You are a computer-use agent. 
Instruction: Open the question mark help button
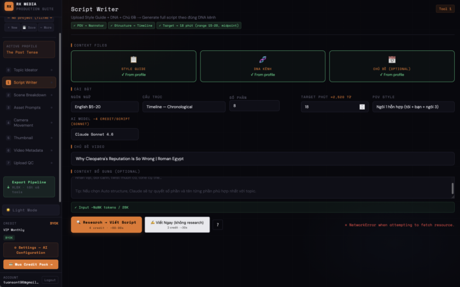click(x=217, y=224)
